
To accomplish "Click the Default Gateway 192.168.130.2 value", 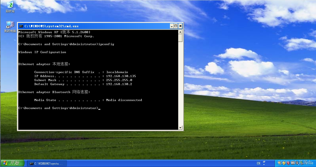I will (119, 84).
